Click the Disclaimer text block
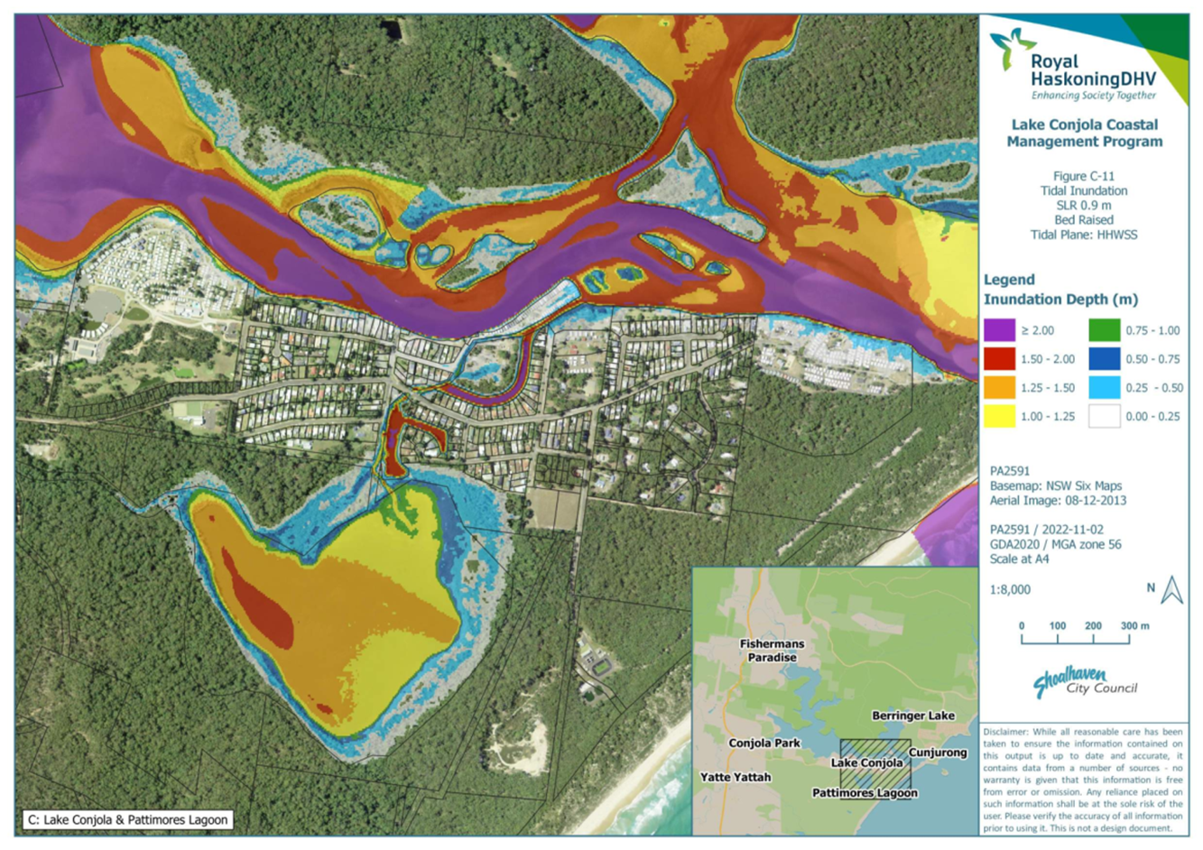 [1083, 780]
